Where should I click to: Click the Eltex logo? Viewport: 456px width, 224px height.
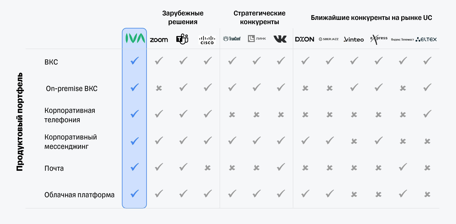(426, 39)
